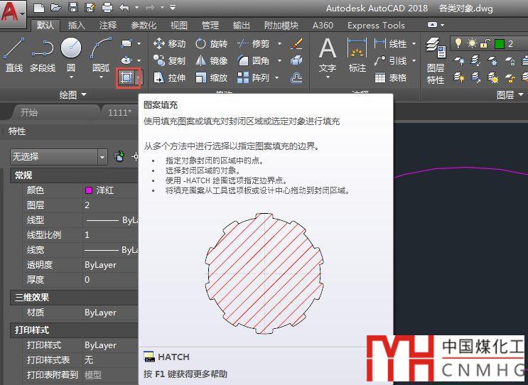Open the Express Tools ribbon tab
This screenshot has width=528, height=385.
[x=376, y=25]
